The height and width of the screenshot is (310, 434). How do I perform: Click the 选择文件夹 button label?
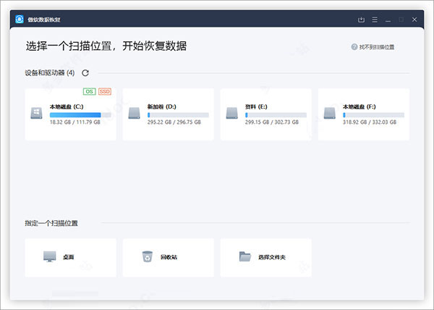pos(273,257)
